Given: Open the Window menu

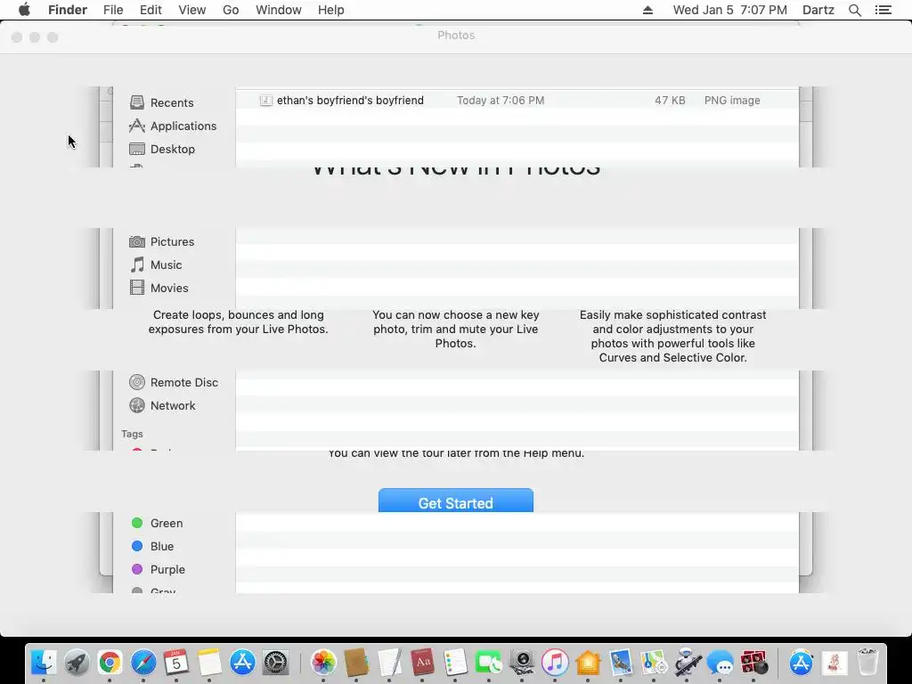Looking at the screenshot, I should [x=279, y=10].
